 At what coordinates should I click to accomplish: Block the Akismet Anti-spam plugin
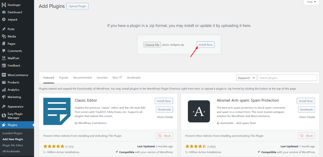point(307,136)
